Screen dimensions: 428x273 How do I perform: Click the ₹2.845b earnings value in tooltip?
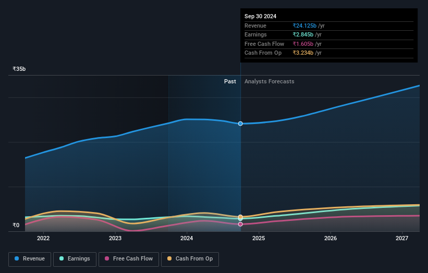coord(303,34)
